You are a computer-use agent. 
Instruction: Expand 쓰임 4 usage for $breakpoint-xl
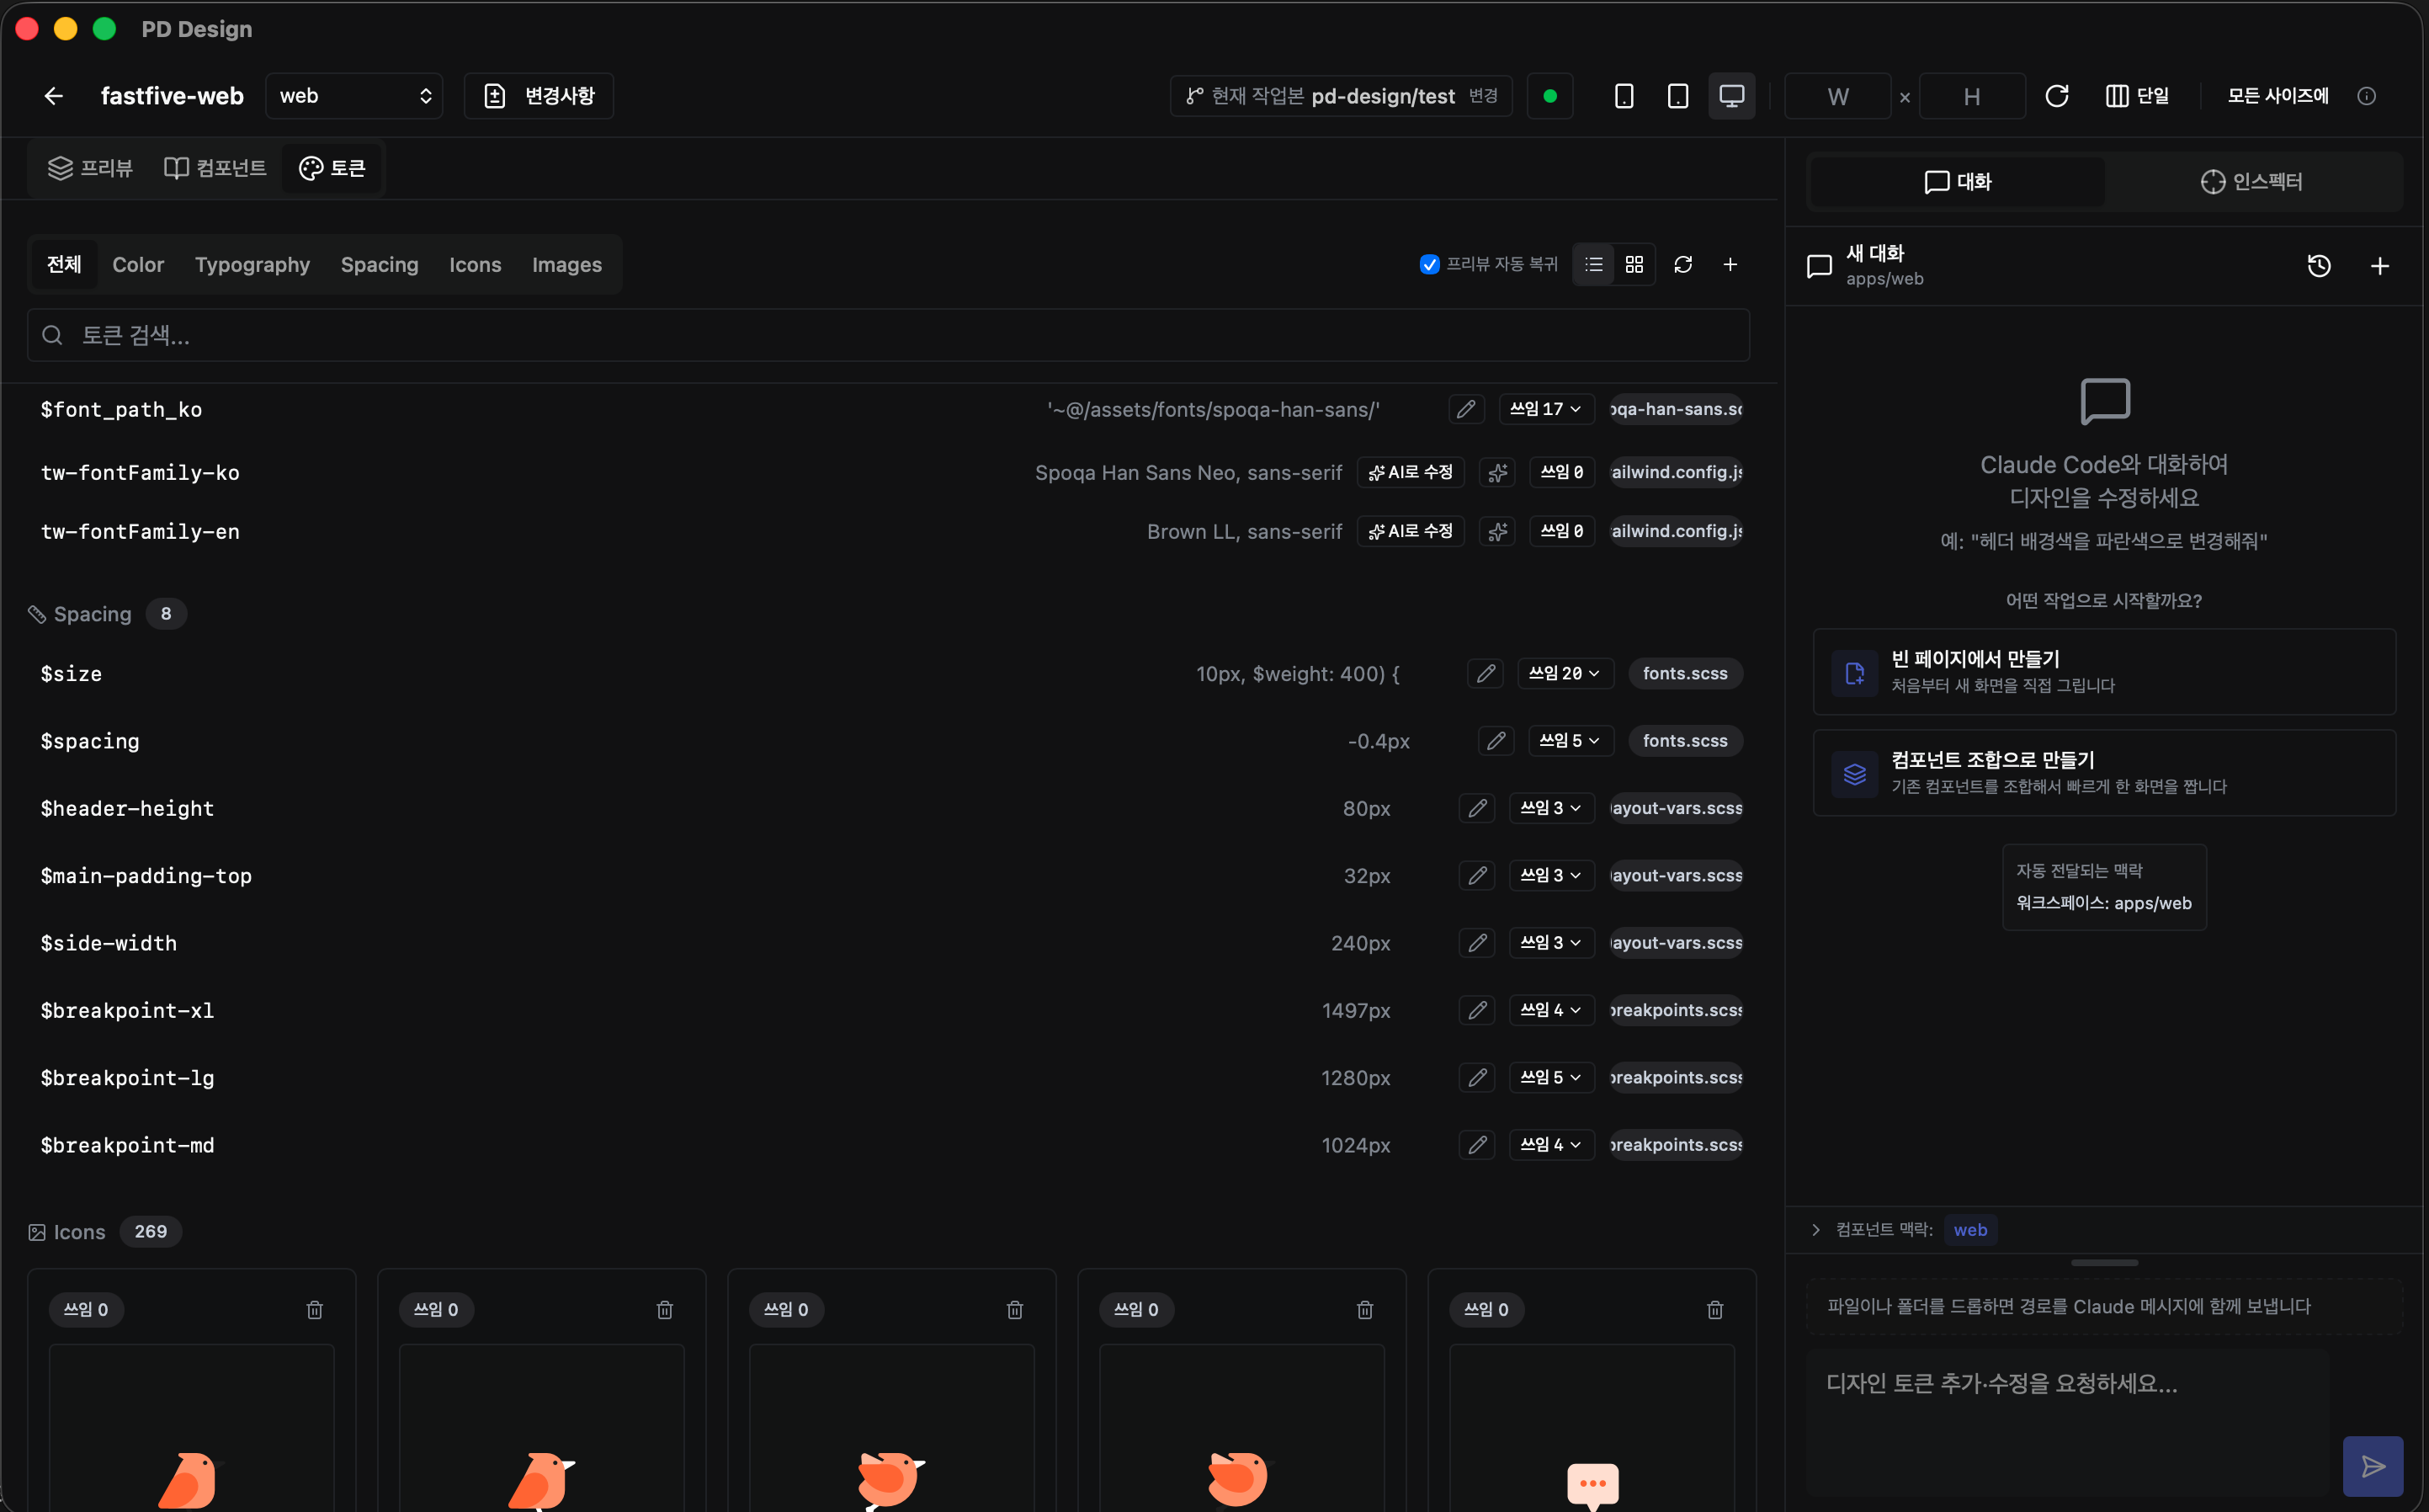click(1551, 1010)
